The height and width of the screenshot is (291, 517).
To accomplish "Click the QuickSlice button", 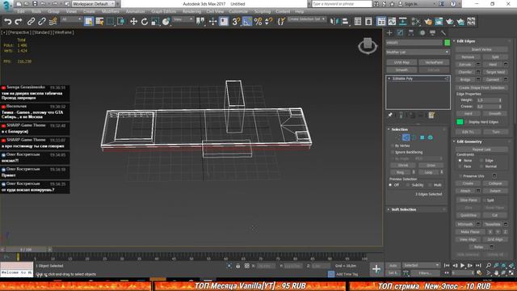I will tap(469, 215).
